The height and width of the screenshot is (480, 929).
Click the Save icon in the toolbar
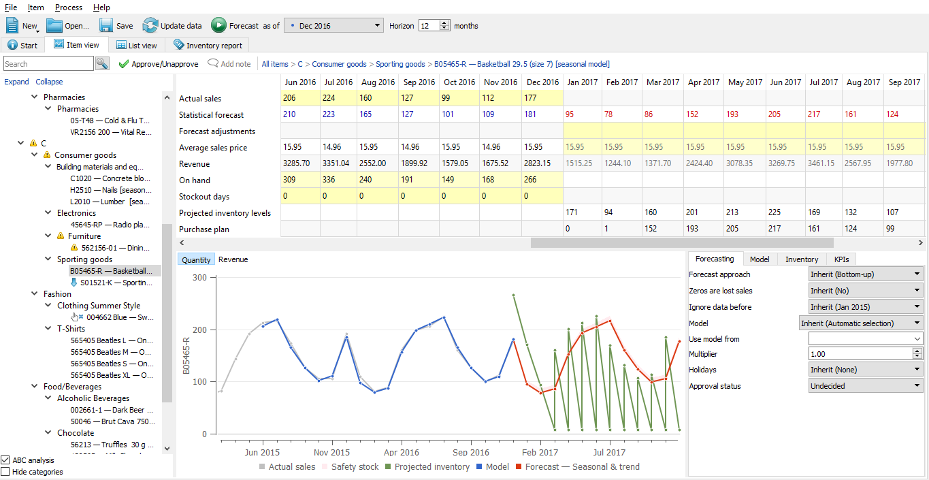point(105,25)
